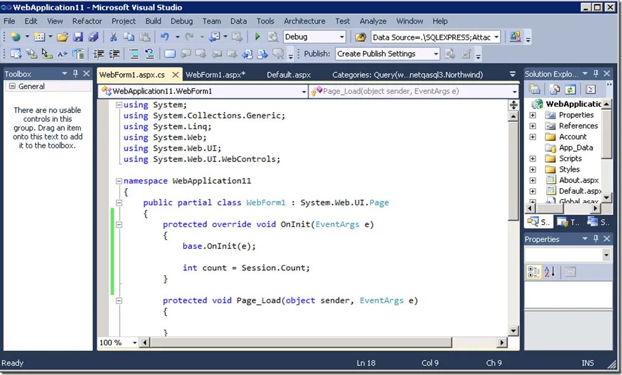Toggle auto-hide pin on Solution Explorer
622x375 pixels.
click(595, 73)
